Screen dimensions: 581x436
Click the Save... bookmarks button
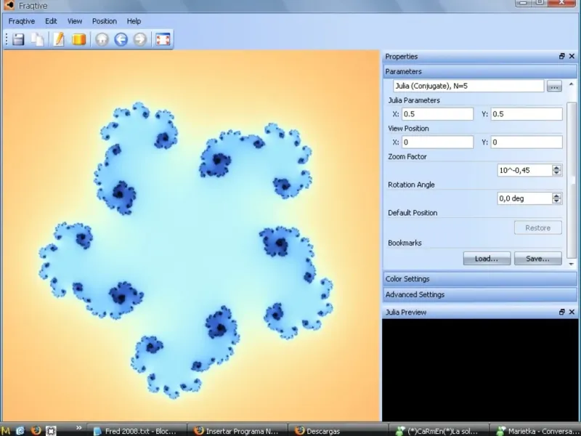coord(538,259)
